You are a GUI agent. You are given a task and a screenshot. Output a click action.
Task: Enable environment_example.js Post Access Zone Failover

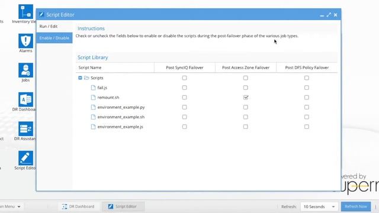tap(246, 127)
